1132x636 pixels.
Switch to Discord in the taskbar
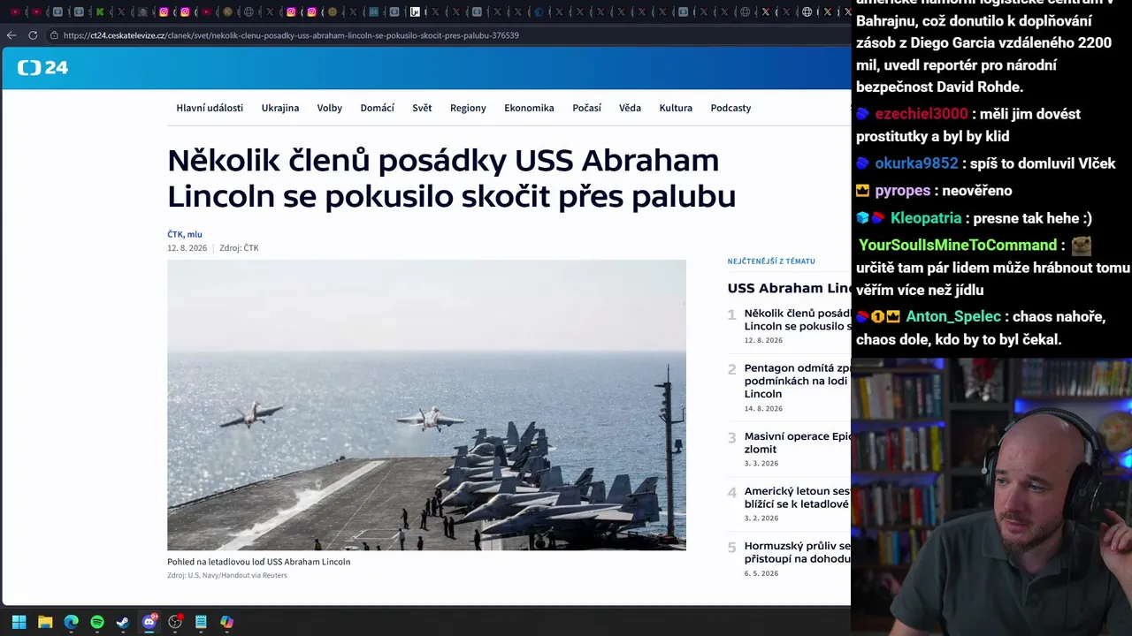click(x=149, y=622)
